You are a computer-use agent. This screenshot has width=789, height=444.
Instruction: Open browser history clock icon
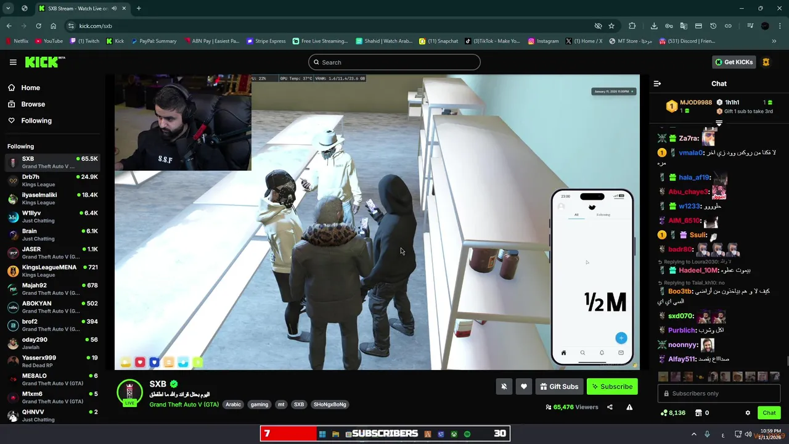(713, 26)
